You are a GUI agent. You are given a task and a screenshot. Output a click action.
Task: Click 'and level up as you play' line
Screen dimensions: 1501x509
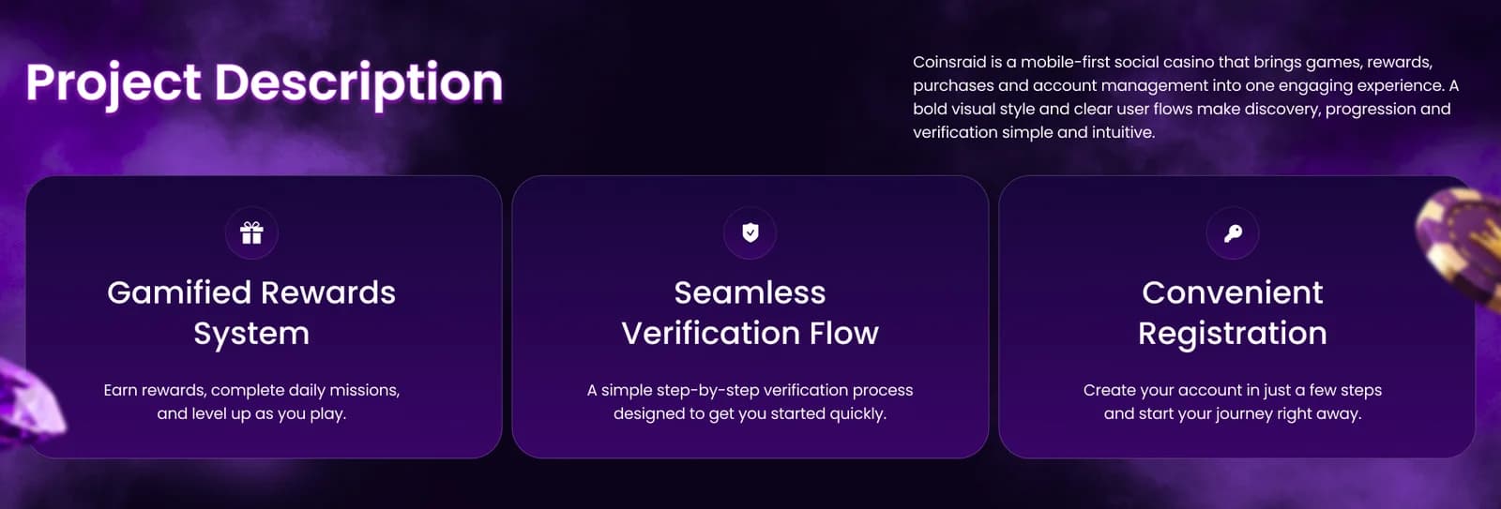(x=251, y=413)
